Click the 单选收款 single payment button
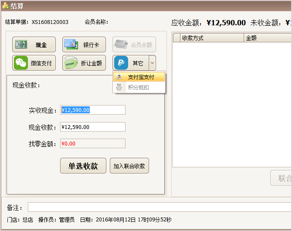This screenshot has height=231, width=292. coord(83,166)
